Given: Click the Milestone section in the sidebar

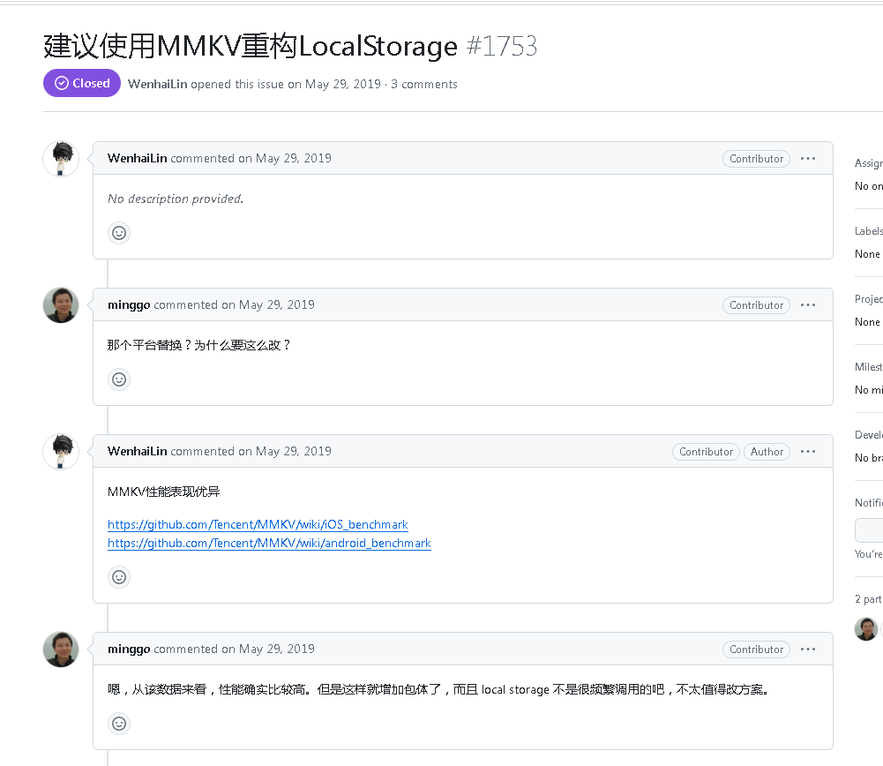Looking at the screenshot, I should [x=868, y=366].
